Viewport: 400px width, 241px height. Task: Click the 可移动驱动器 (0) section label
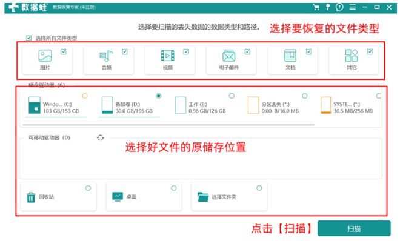pyautogui.click(x=49, y=137)
